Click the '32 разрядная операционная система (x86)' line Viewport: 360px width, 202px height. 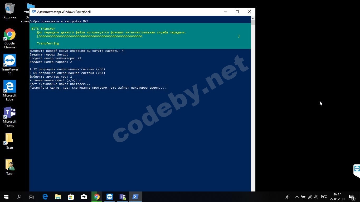(67, 69)
